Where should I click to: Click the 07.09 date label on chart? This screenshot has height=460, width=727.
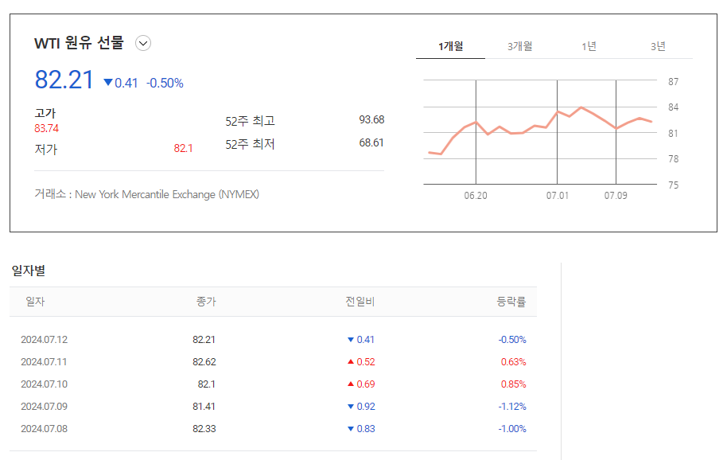click(616, 196)
